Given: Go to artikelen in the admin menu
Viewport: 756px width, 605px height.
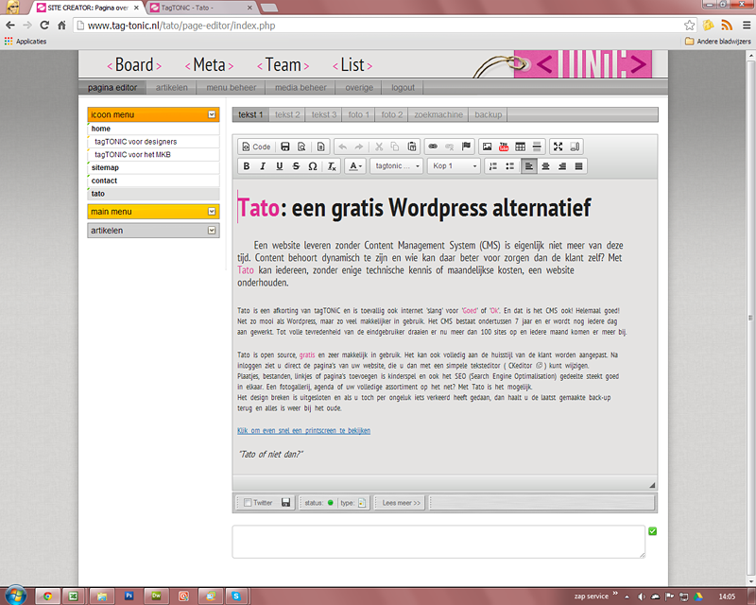Looking at the screenshot, I should tap(172, 87).
